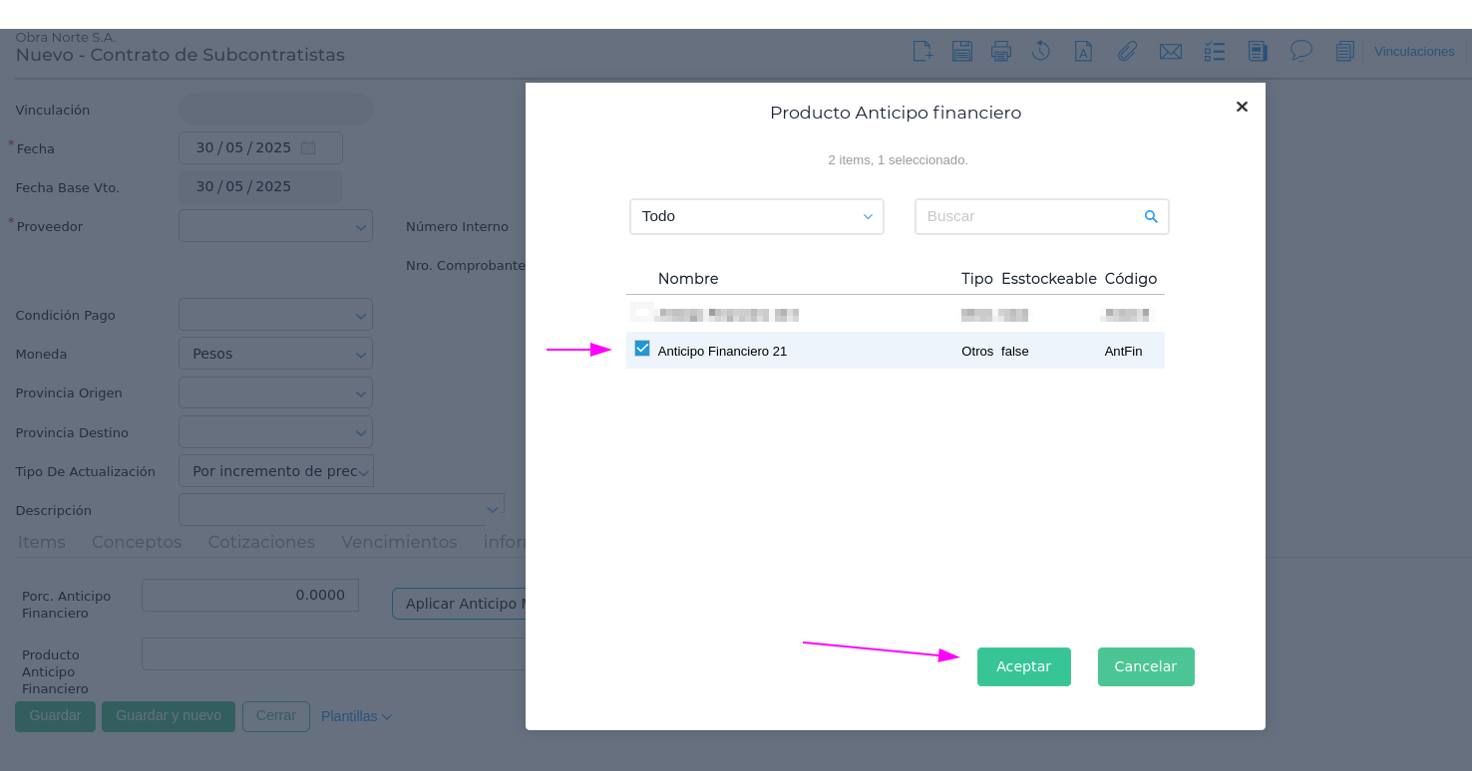1472x771 pixels.
Task: Click the printer icon
Action: pos(1001,52)
